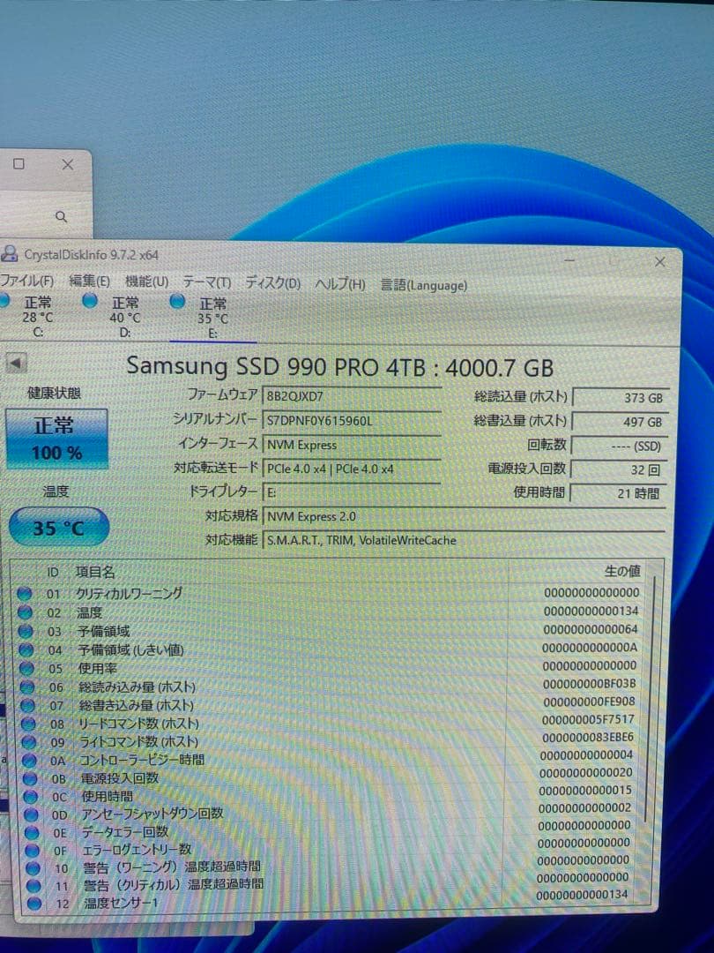
Task: Select drive C: showing 28 °C
Action: coord(29,316)
